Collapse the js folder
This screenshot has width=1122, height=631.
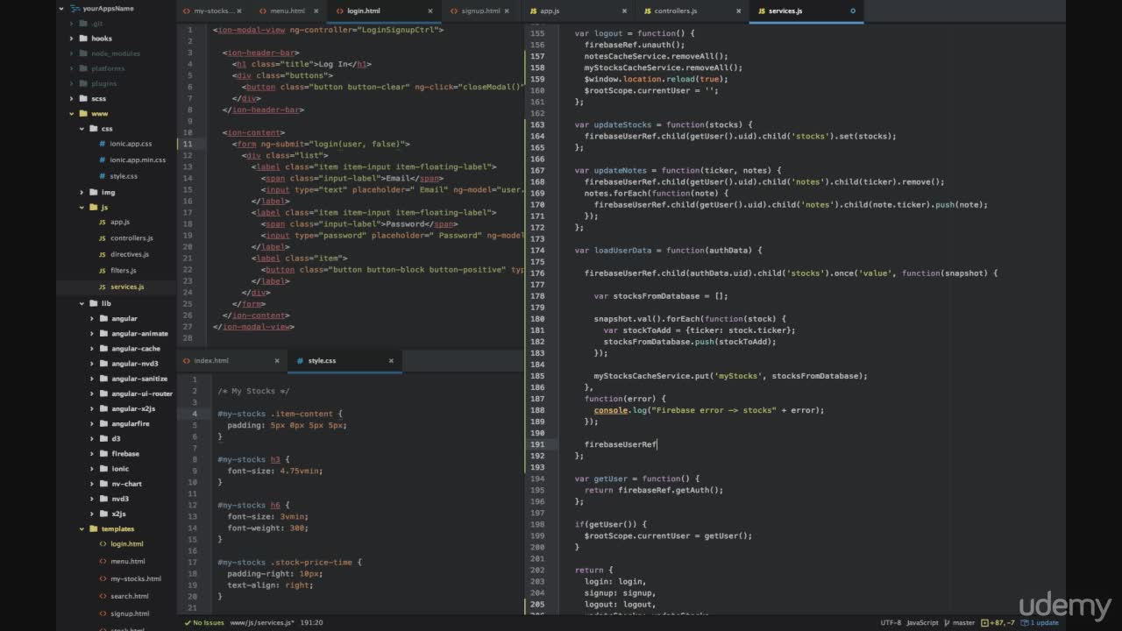tap(82, 208)
